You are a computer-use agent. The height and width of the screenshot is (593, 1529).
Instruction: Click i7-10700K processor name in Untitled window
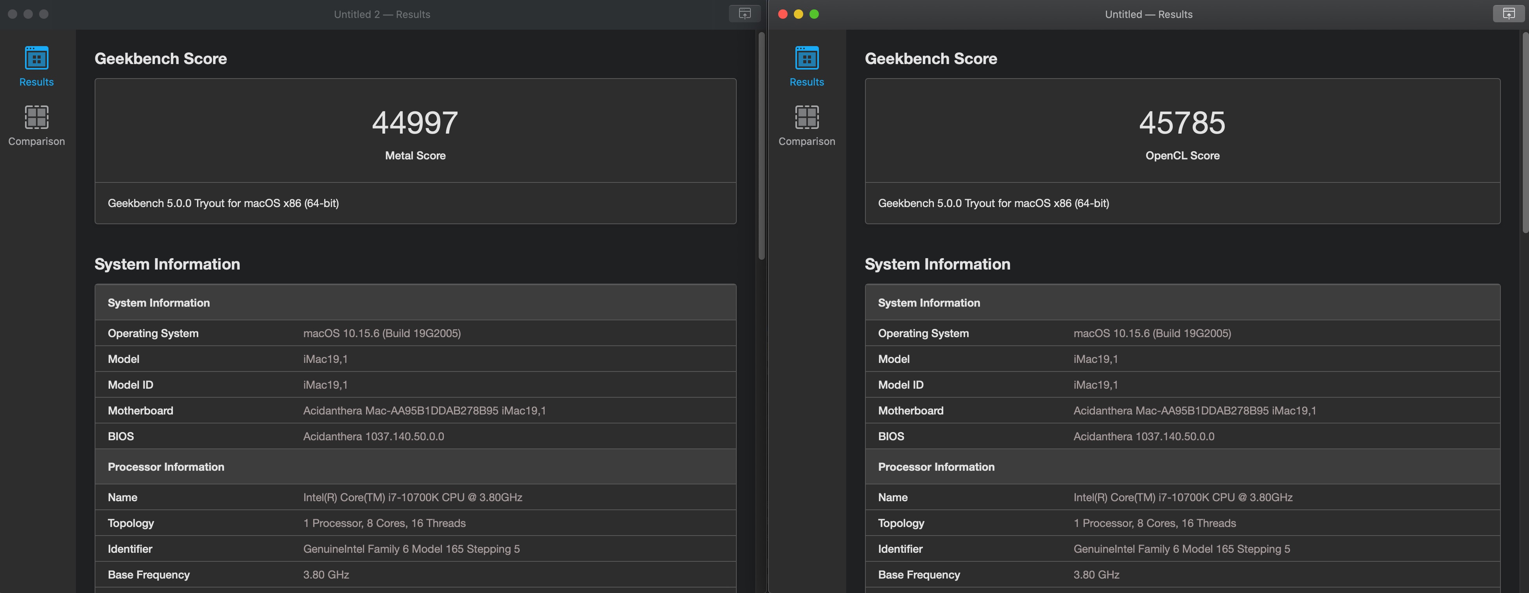click(1183, 498)
